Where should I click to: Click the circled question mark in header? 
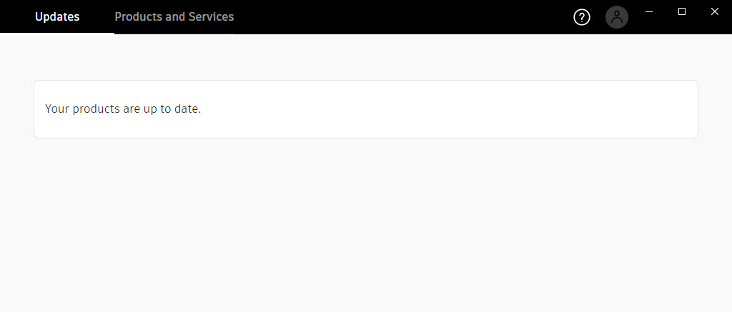pos(582,17)
